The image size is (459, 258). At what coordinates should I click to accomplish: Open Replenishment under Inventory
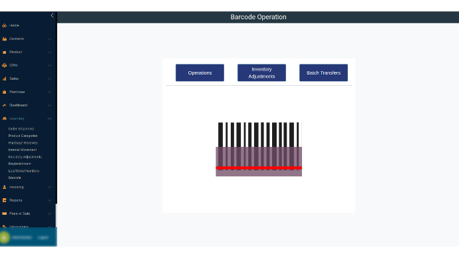click(x=19, y=164)
